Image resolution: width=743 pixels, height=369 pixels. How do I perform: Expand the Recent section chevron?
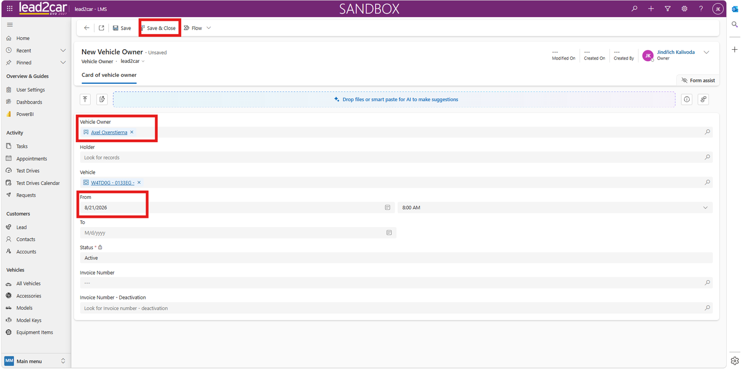coord(63,50)
